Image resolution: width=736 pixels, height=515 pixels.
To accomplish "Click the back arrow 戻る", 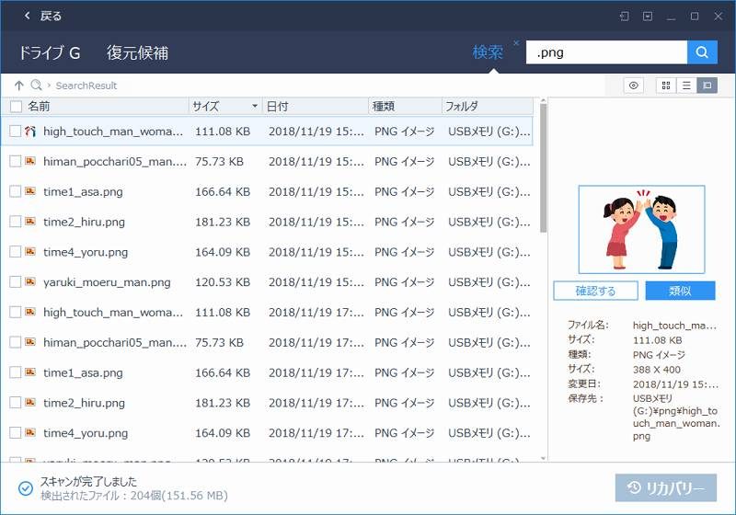I will coord(42,16).
